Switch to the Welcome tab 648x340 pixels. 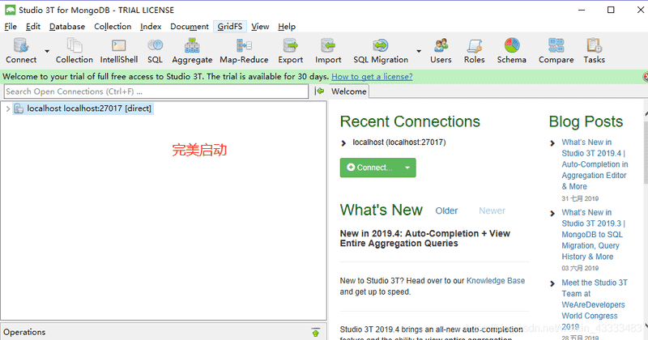[x=348, y=91]
